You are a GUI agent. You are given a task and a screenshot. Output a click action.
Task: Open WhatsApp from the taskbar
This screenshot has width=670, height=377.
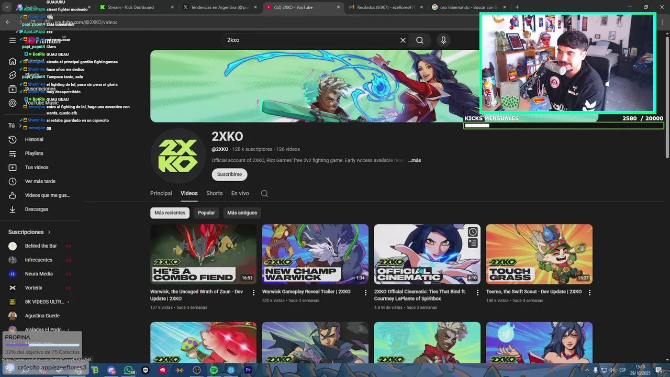point(128,370)
